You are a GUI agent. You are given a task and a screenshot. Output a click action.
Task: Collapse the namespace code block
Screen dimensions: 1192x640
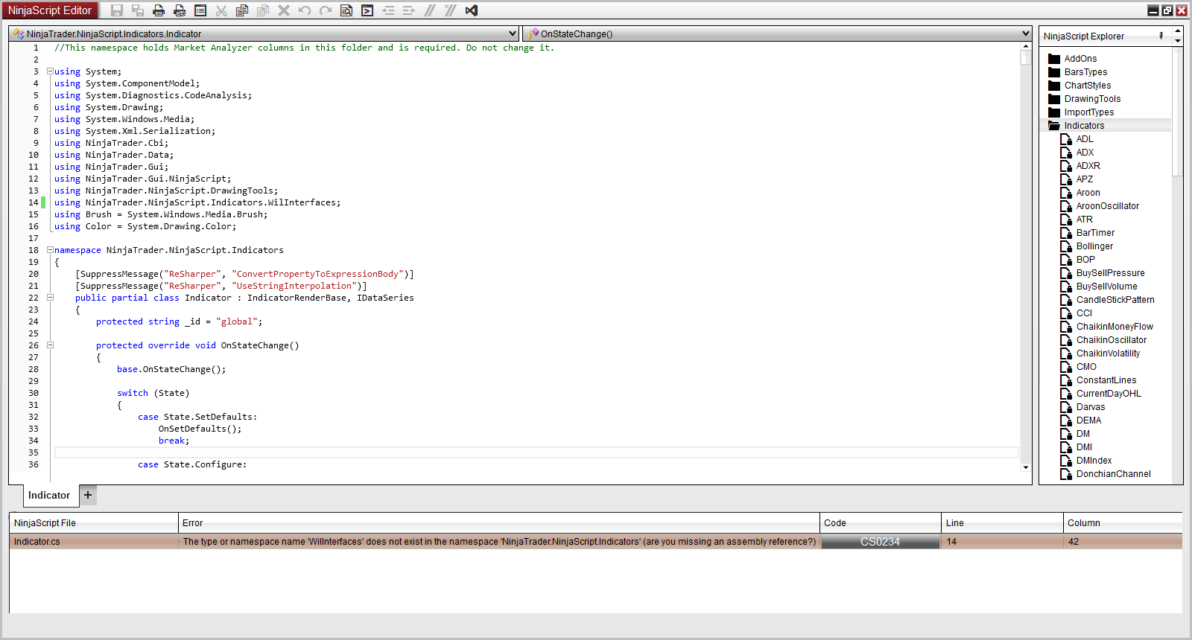[50, 250]
